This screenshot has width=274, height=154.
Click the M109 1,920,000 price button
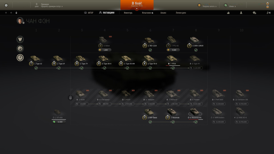click(127, 104)
